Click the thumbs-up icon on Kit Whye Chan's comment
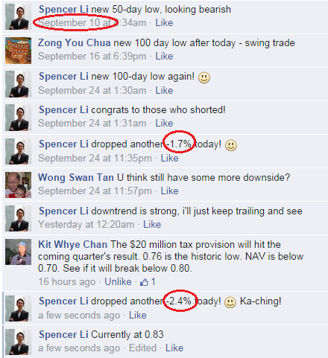Viewport: 328px width, 358px height. pos(144,282)
